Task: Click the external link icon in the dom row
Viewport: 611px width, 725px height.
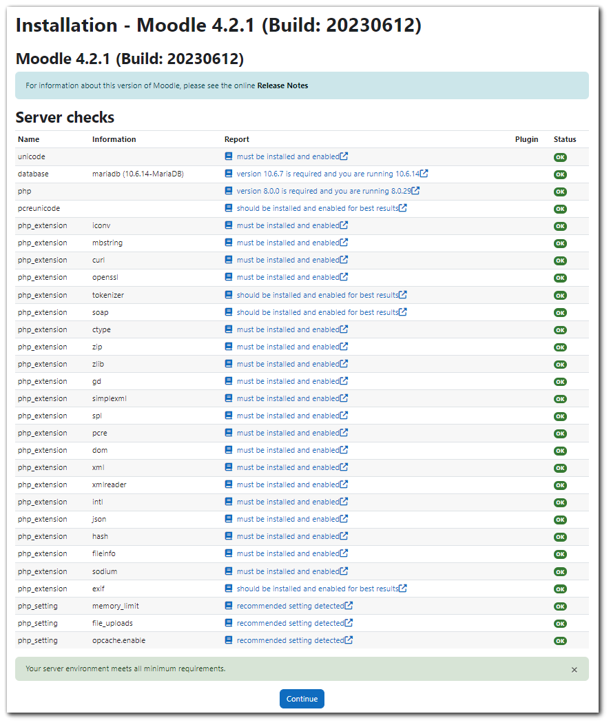Action: (x=344, y=449)
